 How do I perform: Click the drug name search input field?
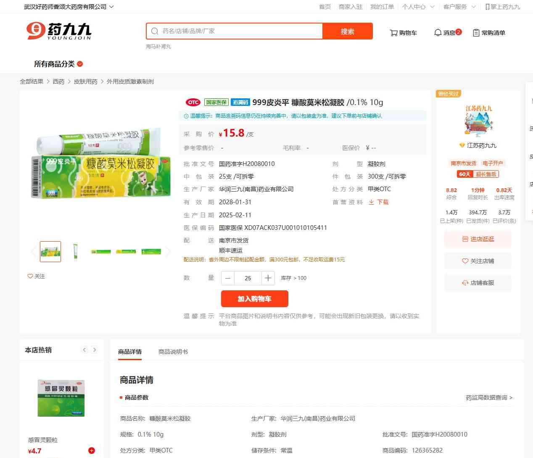[240, 31]
